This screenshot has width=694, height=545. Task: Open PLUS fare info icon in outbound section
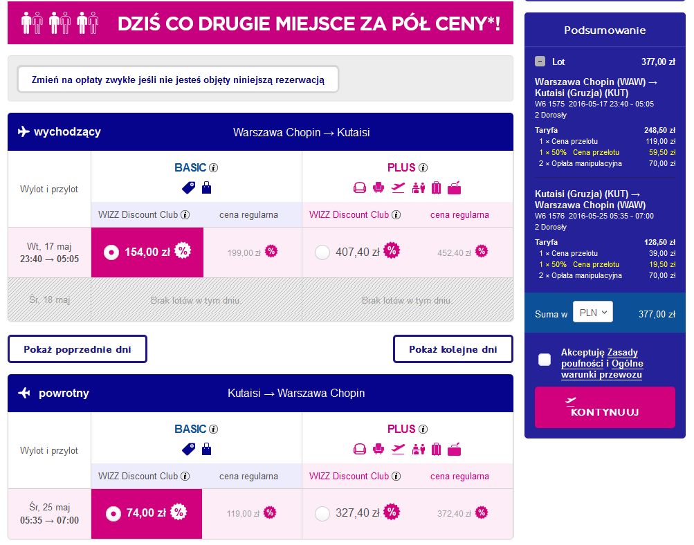point(423,167)
